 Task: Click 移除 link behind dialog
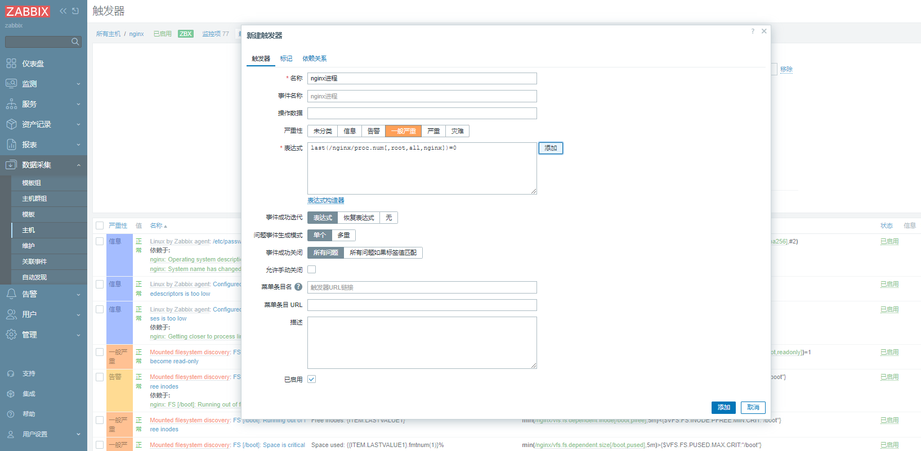(786, 69)
